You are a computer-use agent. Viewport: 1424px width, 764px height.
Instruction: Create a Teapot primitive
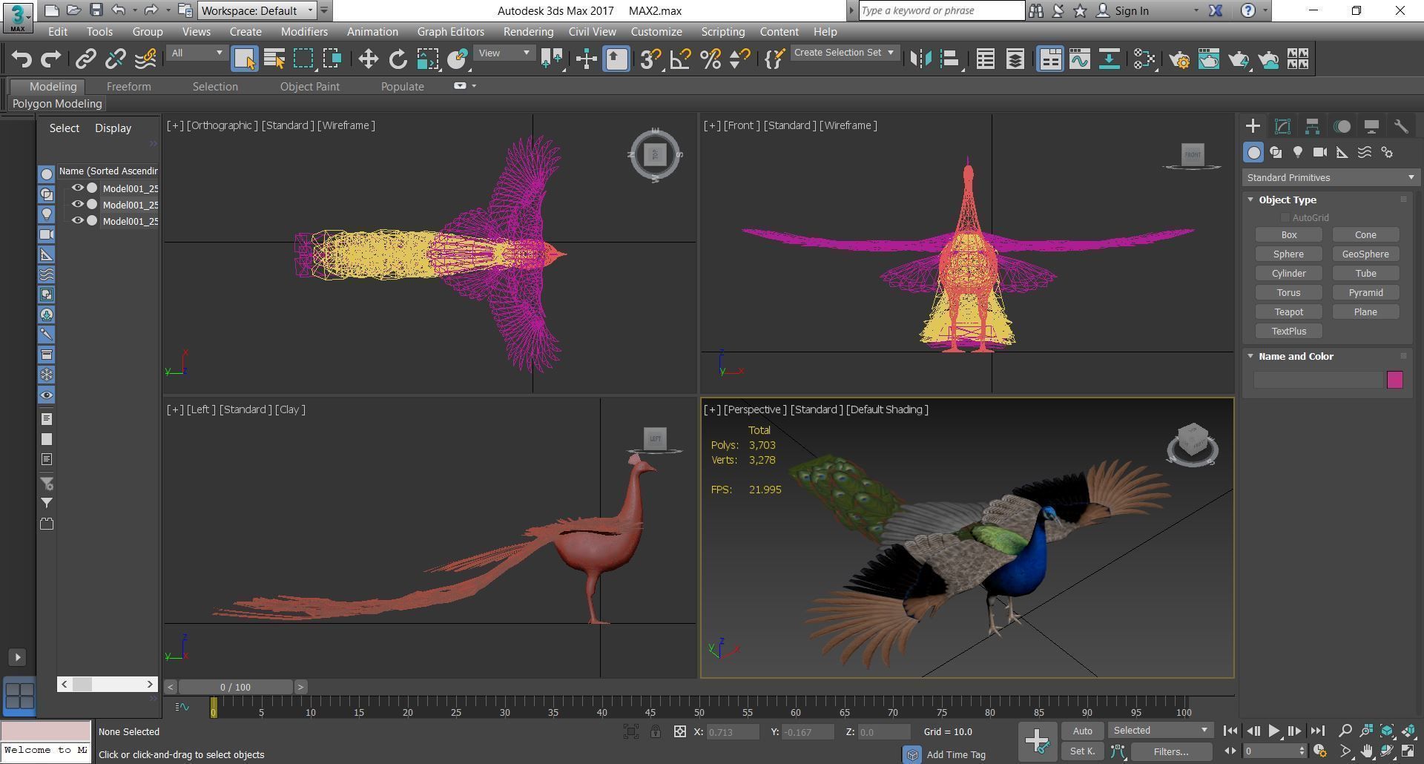[1288, 312]
